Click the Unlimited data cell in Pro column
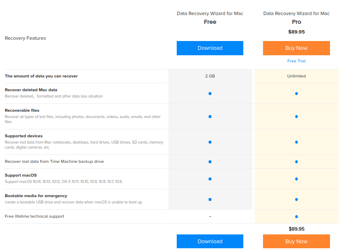Image resolution: width=343 pixels, height=252 pixels. 296,76
